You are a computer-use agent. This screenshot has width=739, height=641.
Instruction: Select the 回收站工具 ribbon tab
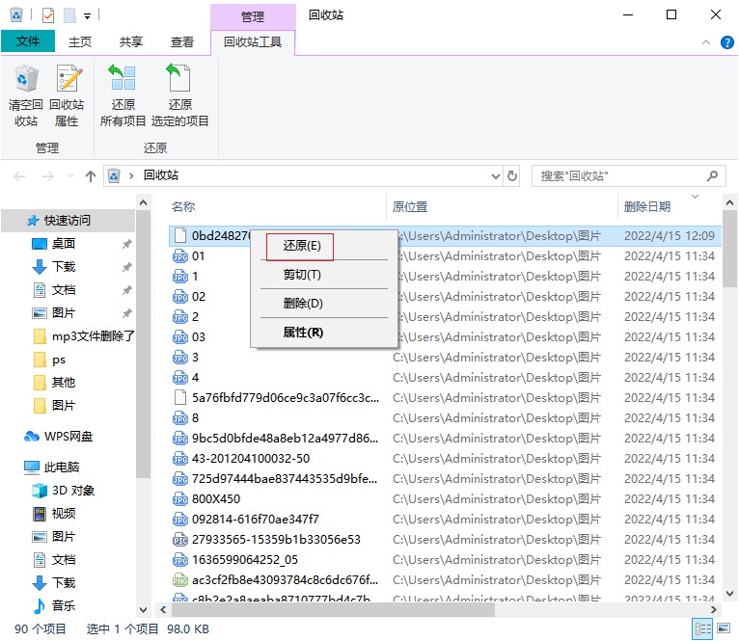(x=253, y=42)
